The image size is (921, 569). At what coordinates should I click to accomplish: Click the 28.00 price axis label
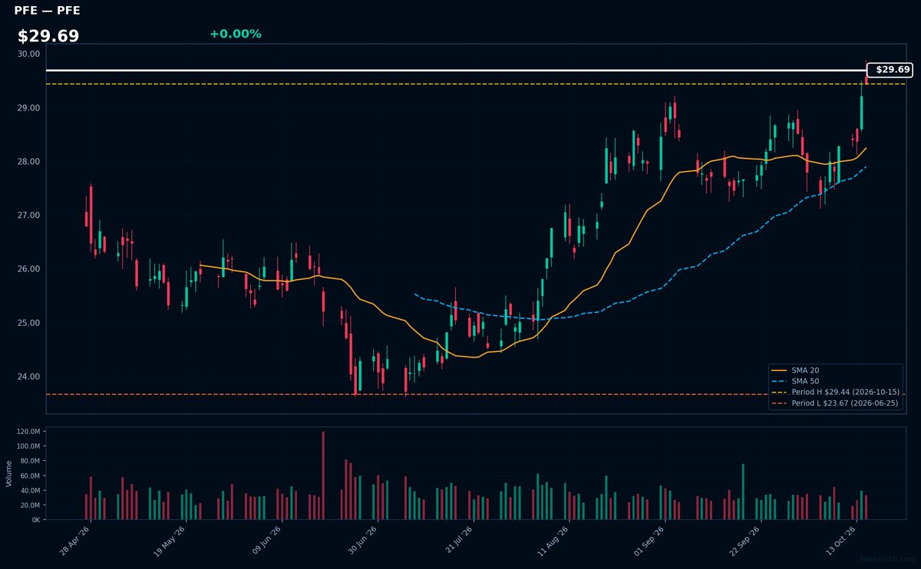(x=29, y=162)
